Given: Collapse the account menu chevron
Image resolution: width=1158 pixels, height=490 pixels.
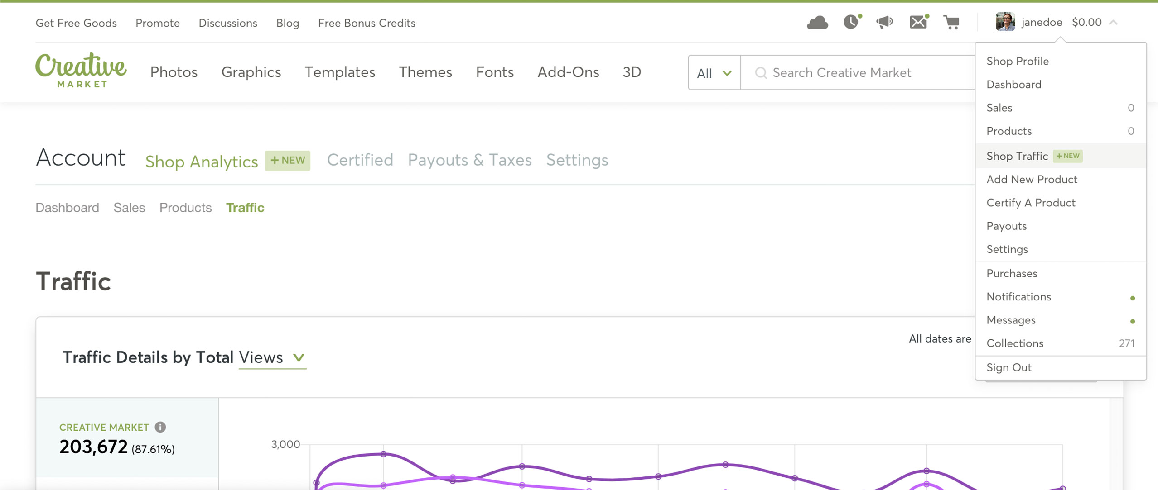Looking at the screenshot, I should coord(1114,22).
